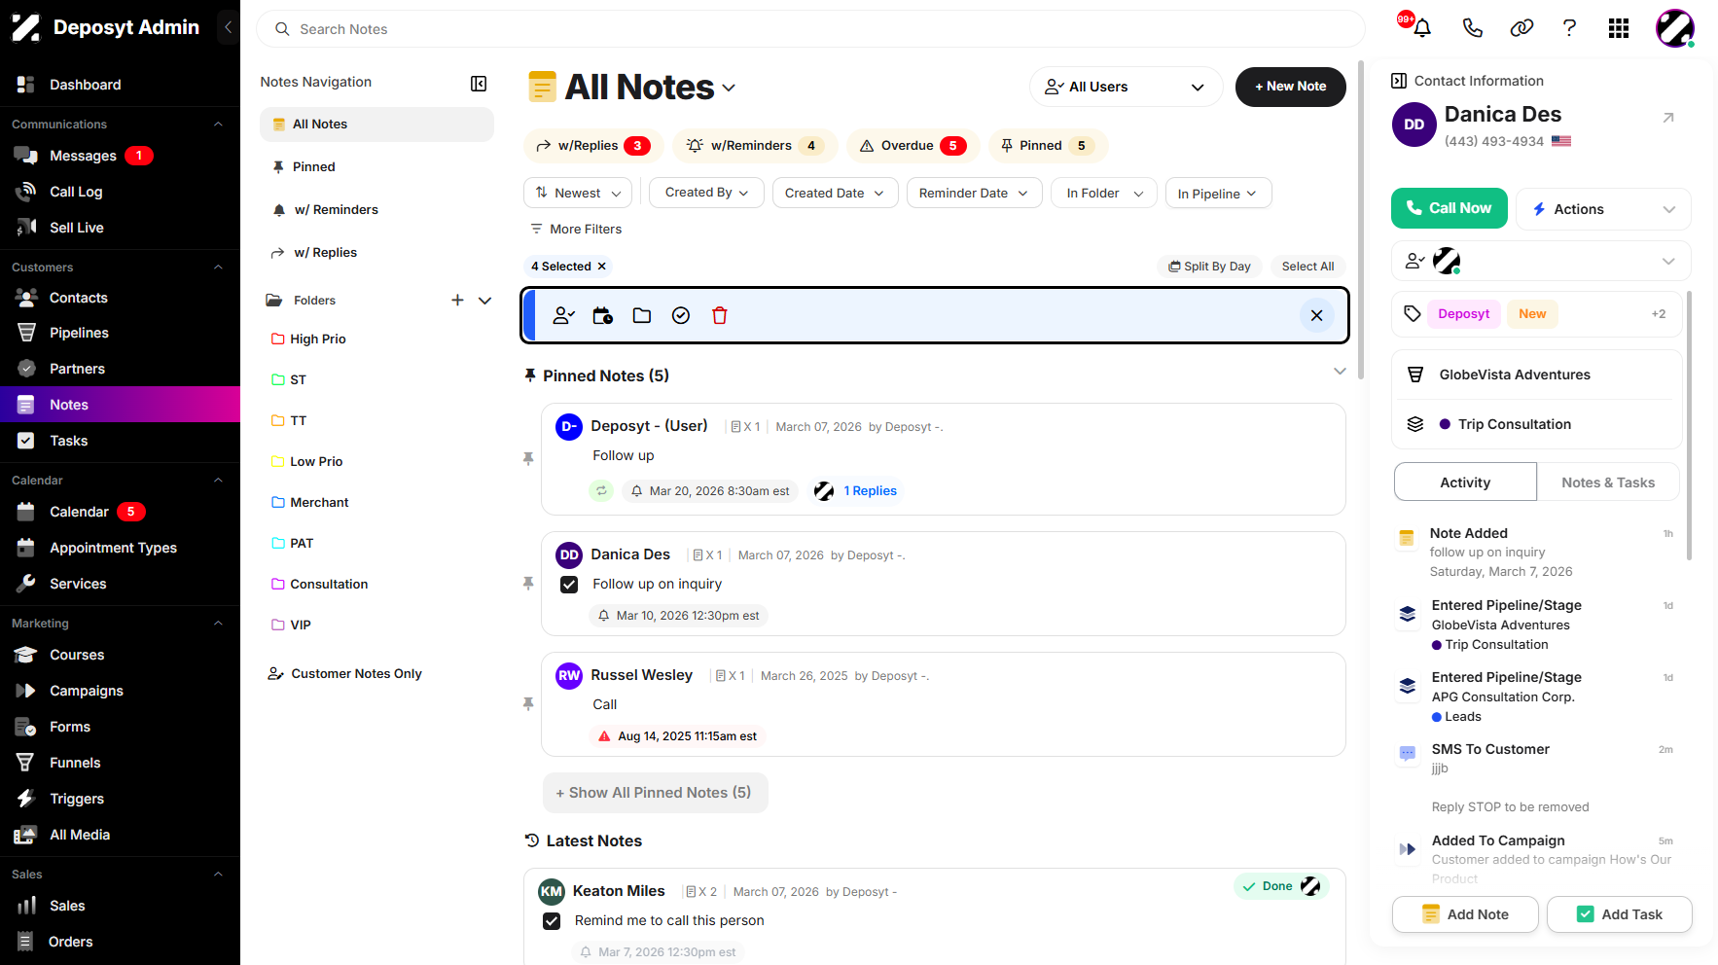Open Danica Des contact in new view arrow
The width and height of the screenshot is (1718, 965).
(1668, 118)
